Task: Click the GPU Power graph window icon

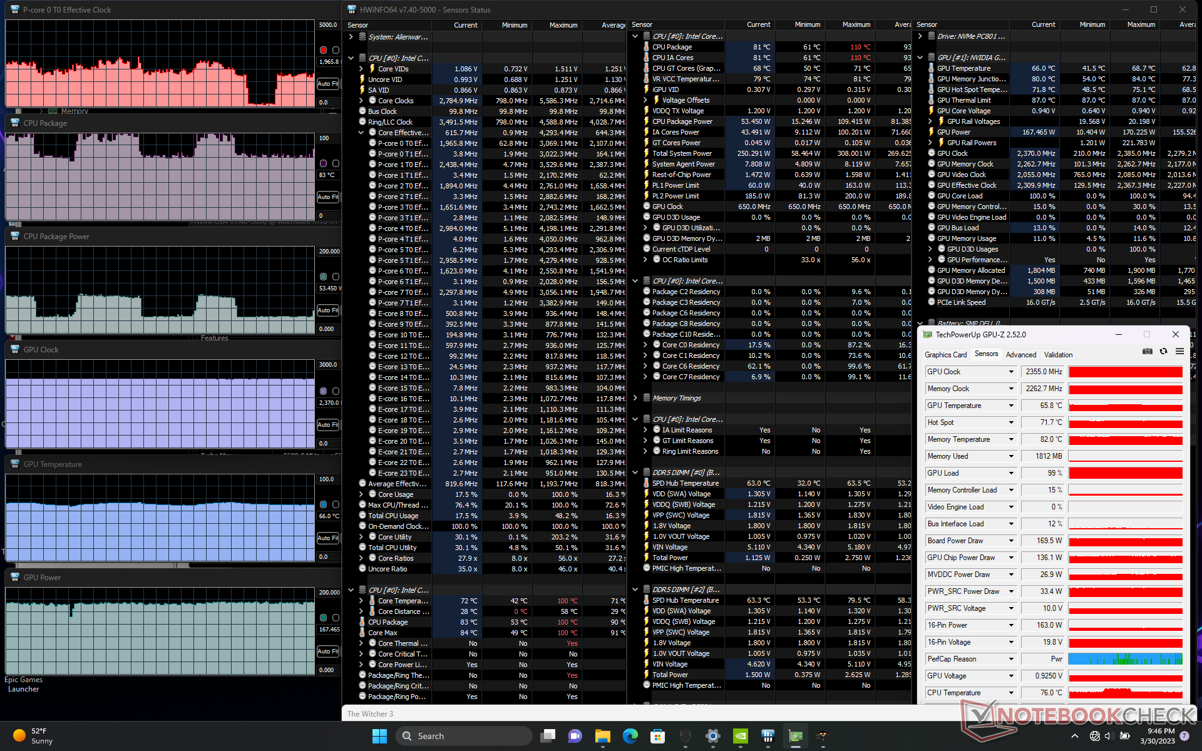Action: coord(15,577)
